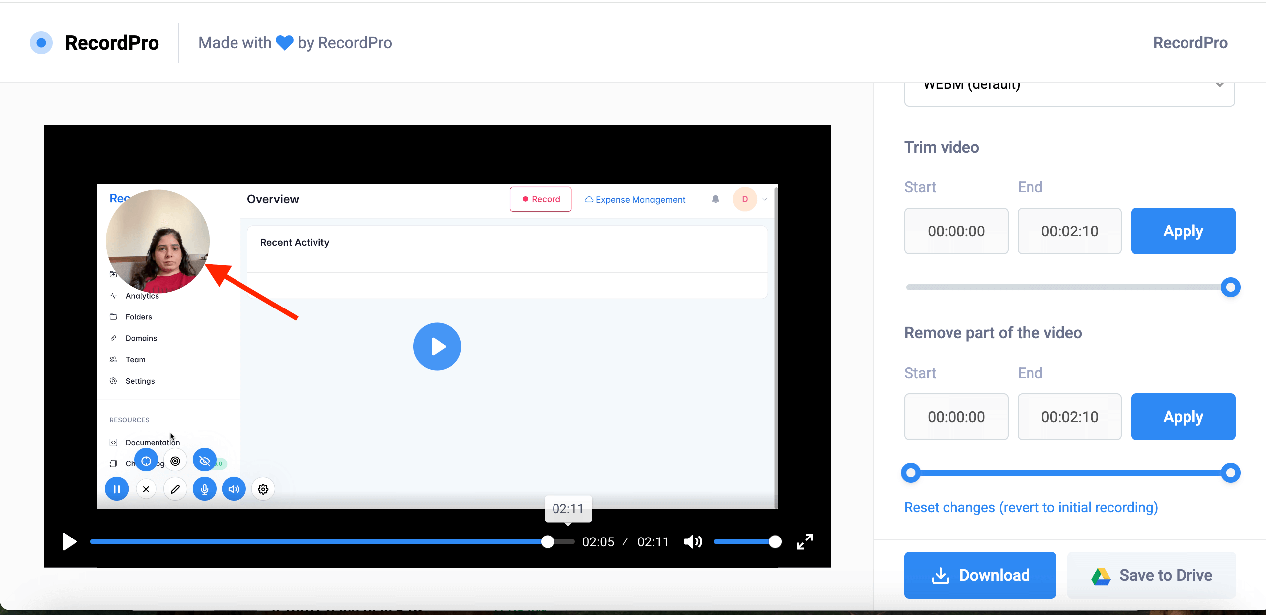Click the fullscreen expand icon in player
The width and height of the screenshot is (1266, 615).
[x=804, y=541]
